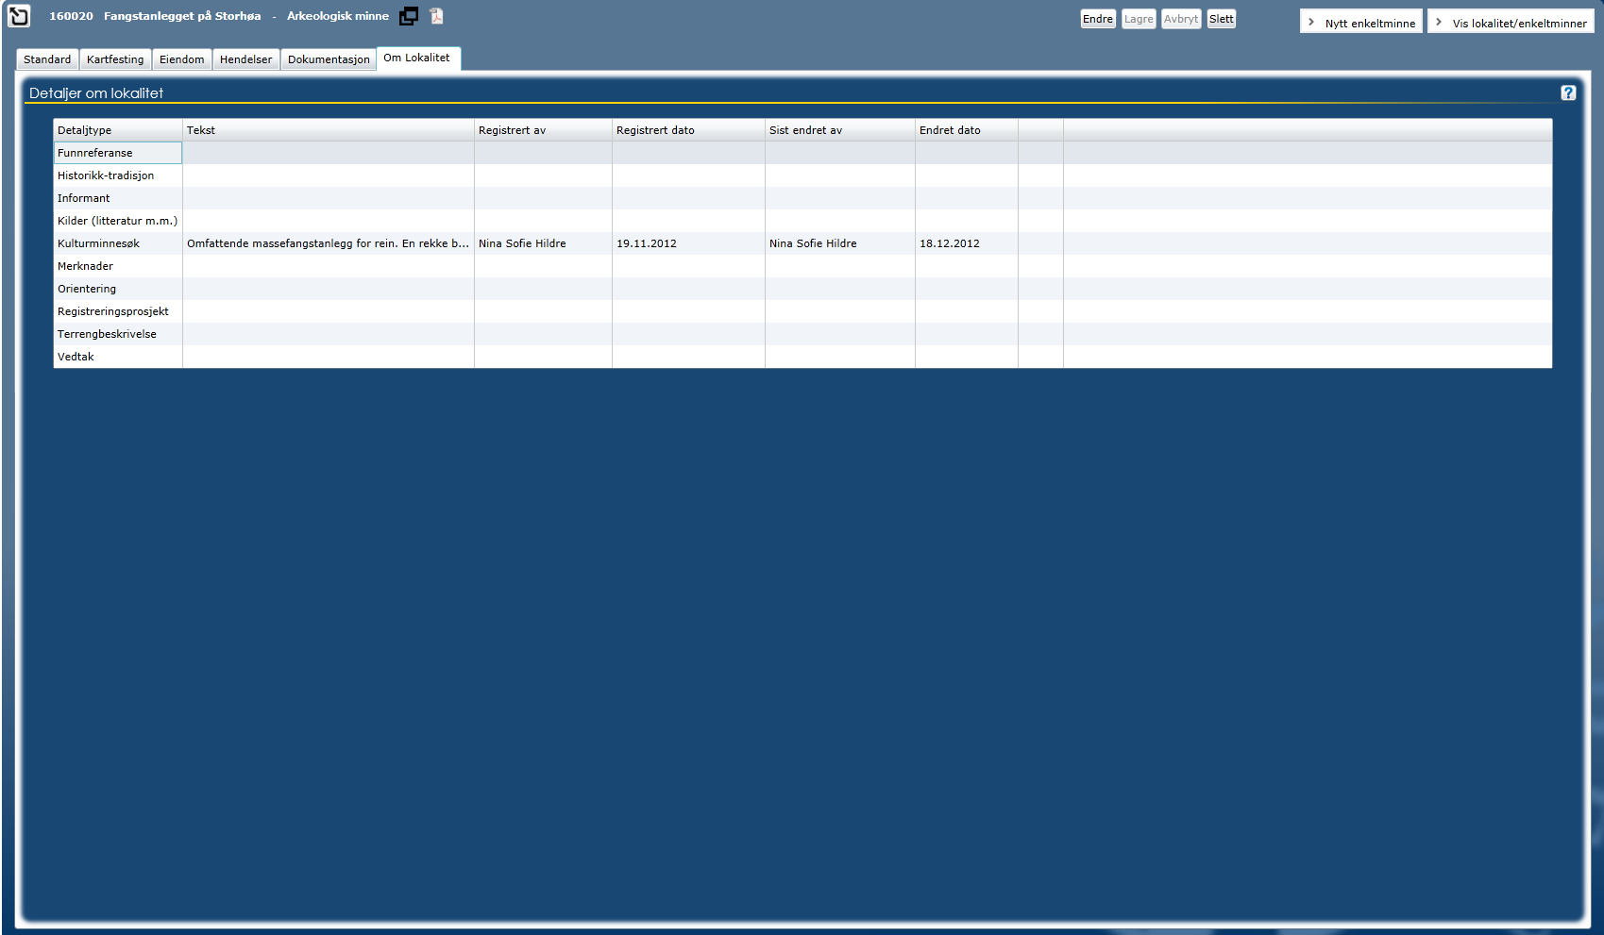Image resolution: width=1604 pixels, height=935 pixels.
Task: Click Nina Sofie Hildre under Registrert av
Action: tap(522, 243)
